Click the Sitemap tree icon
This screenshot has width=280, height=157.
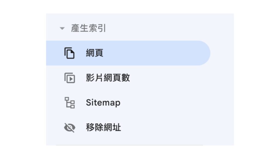[x=70, y=103]
